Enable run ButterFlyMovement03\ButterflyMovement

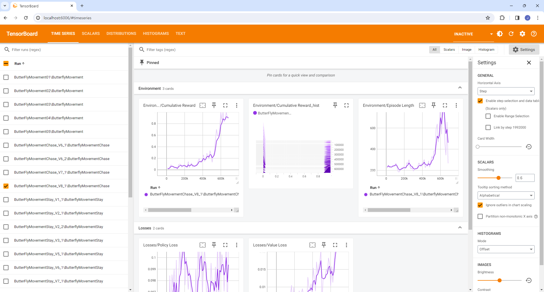click(6, 105)
